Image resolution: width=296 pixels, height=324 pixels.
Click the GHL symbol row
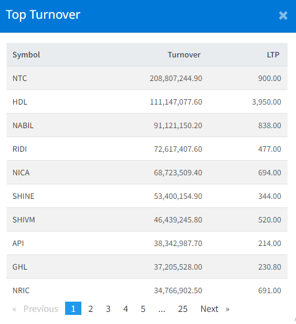click(147, 267)
